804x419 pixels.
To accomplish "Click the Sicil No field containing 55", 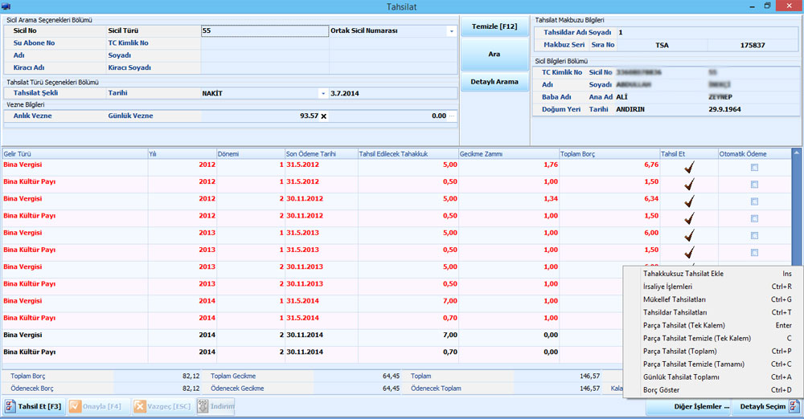I will pos(265,31).
